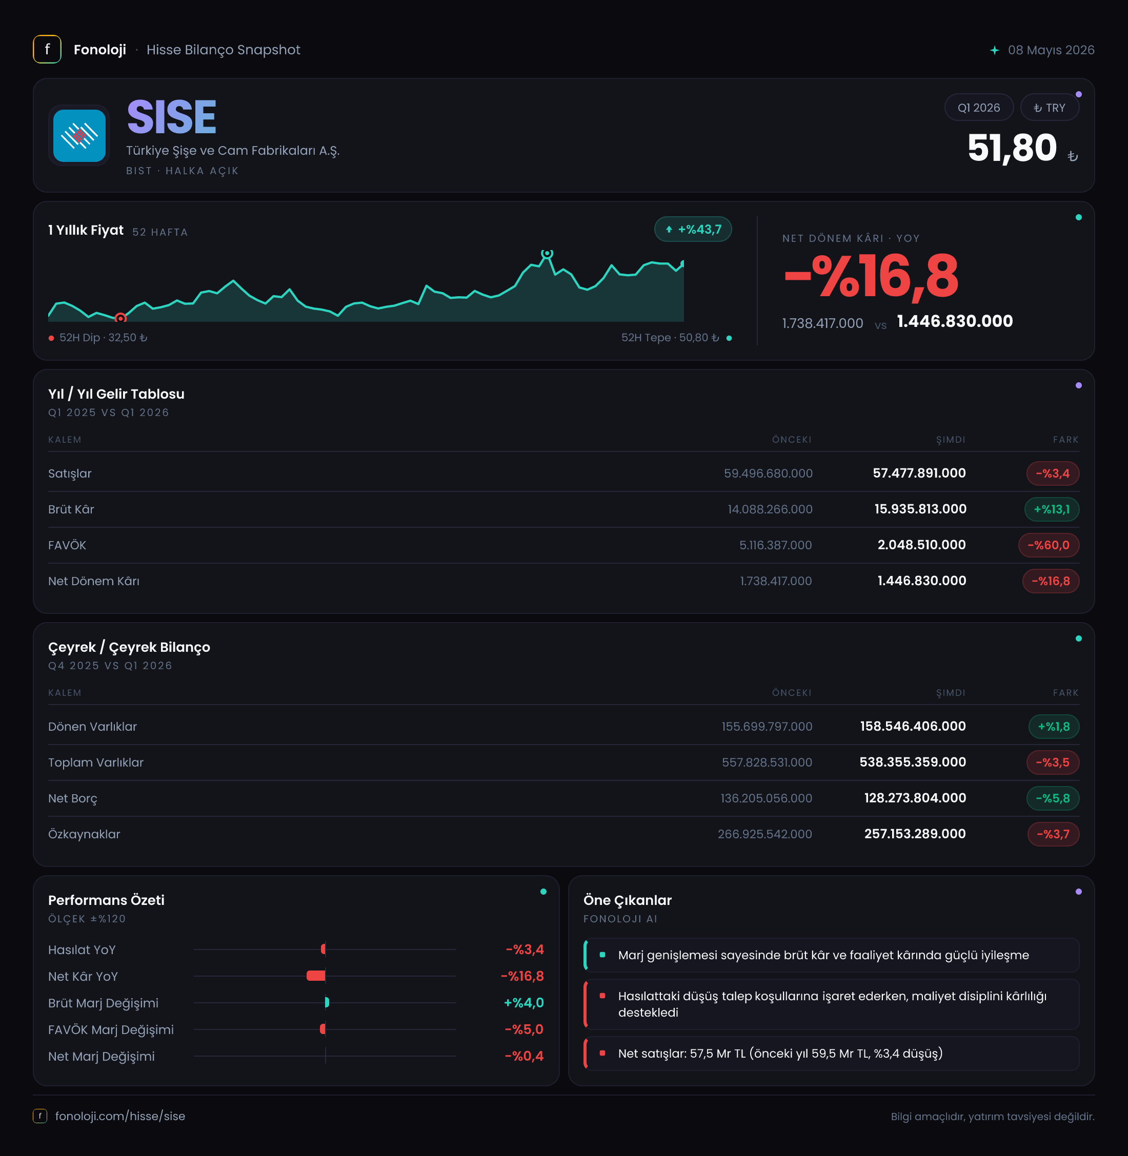Click the −%60,0 change badge

tap(1049, 545)
